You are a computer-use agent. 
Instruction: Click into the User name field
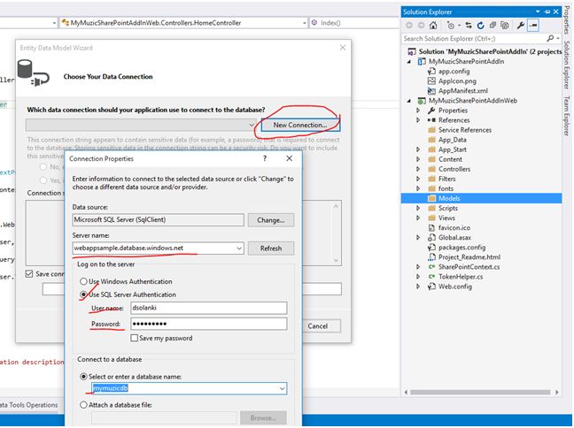point(209,308)
